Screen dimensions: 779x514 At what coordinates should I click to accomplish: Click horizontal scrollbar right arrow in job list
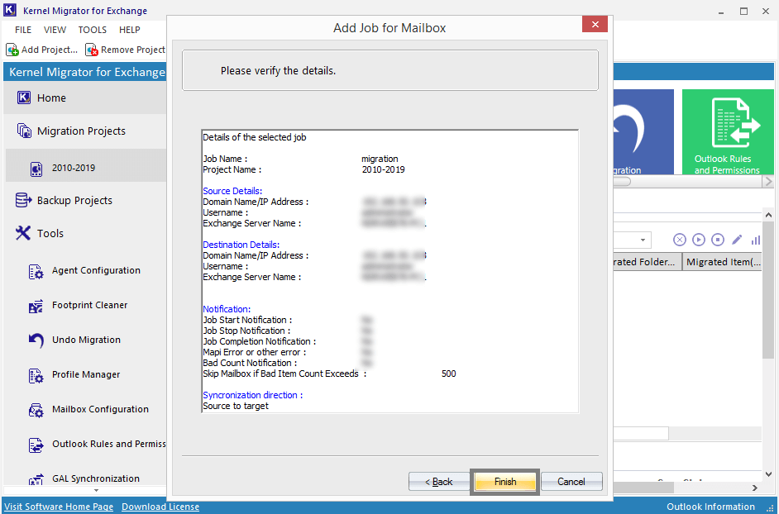point(755,488)
